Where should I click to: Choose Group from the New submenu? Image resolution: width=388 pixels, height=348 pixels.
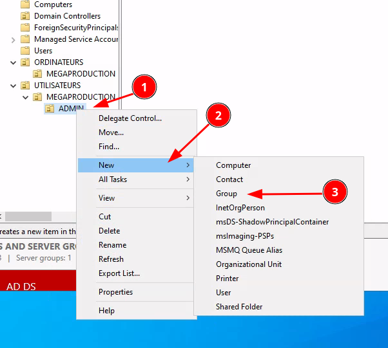click(x=226, y=194)
